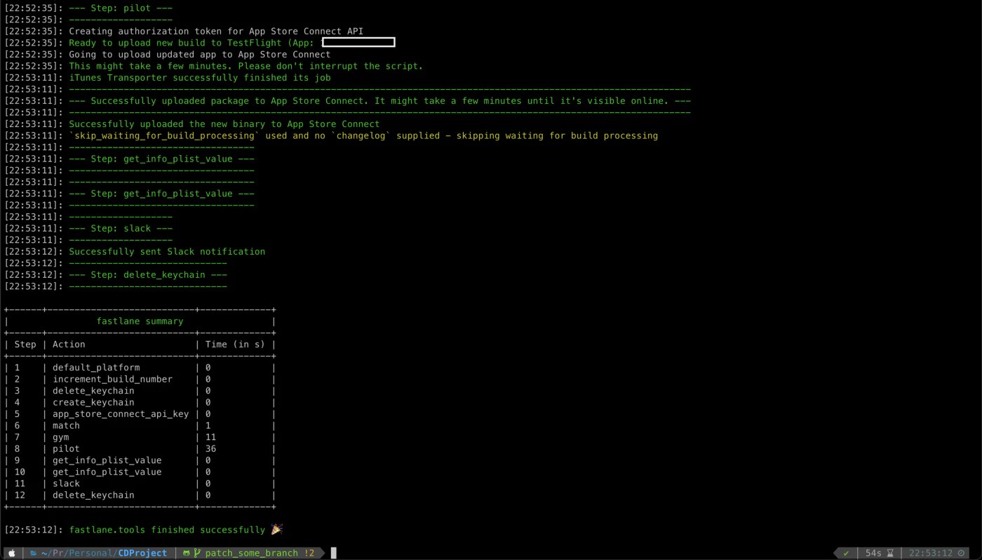Click the green checkmark status icon
The height and width of the screenshot is (560, 982).
(846, 553)
